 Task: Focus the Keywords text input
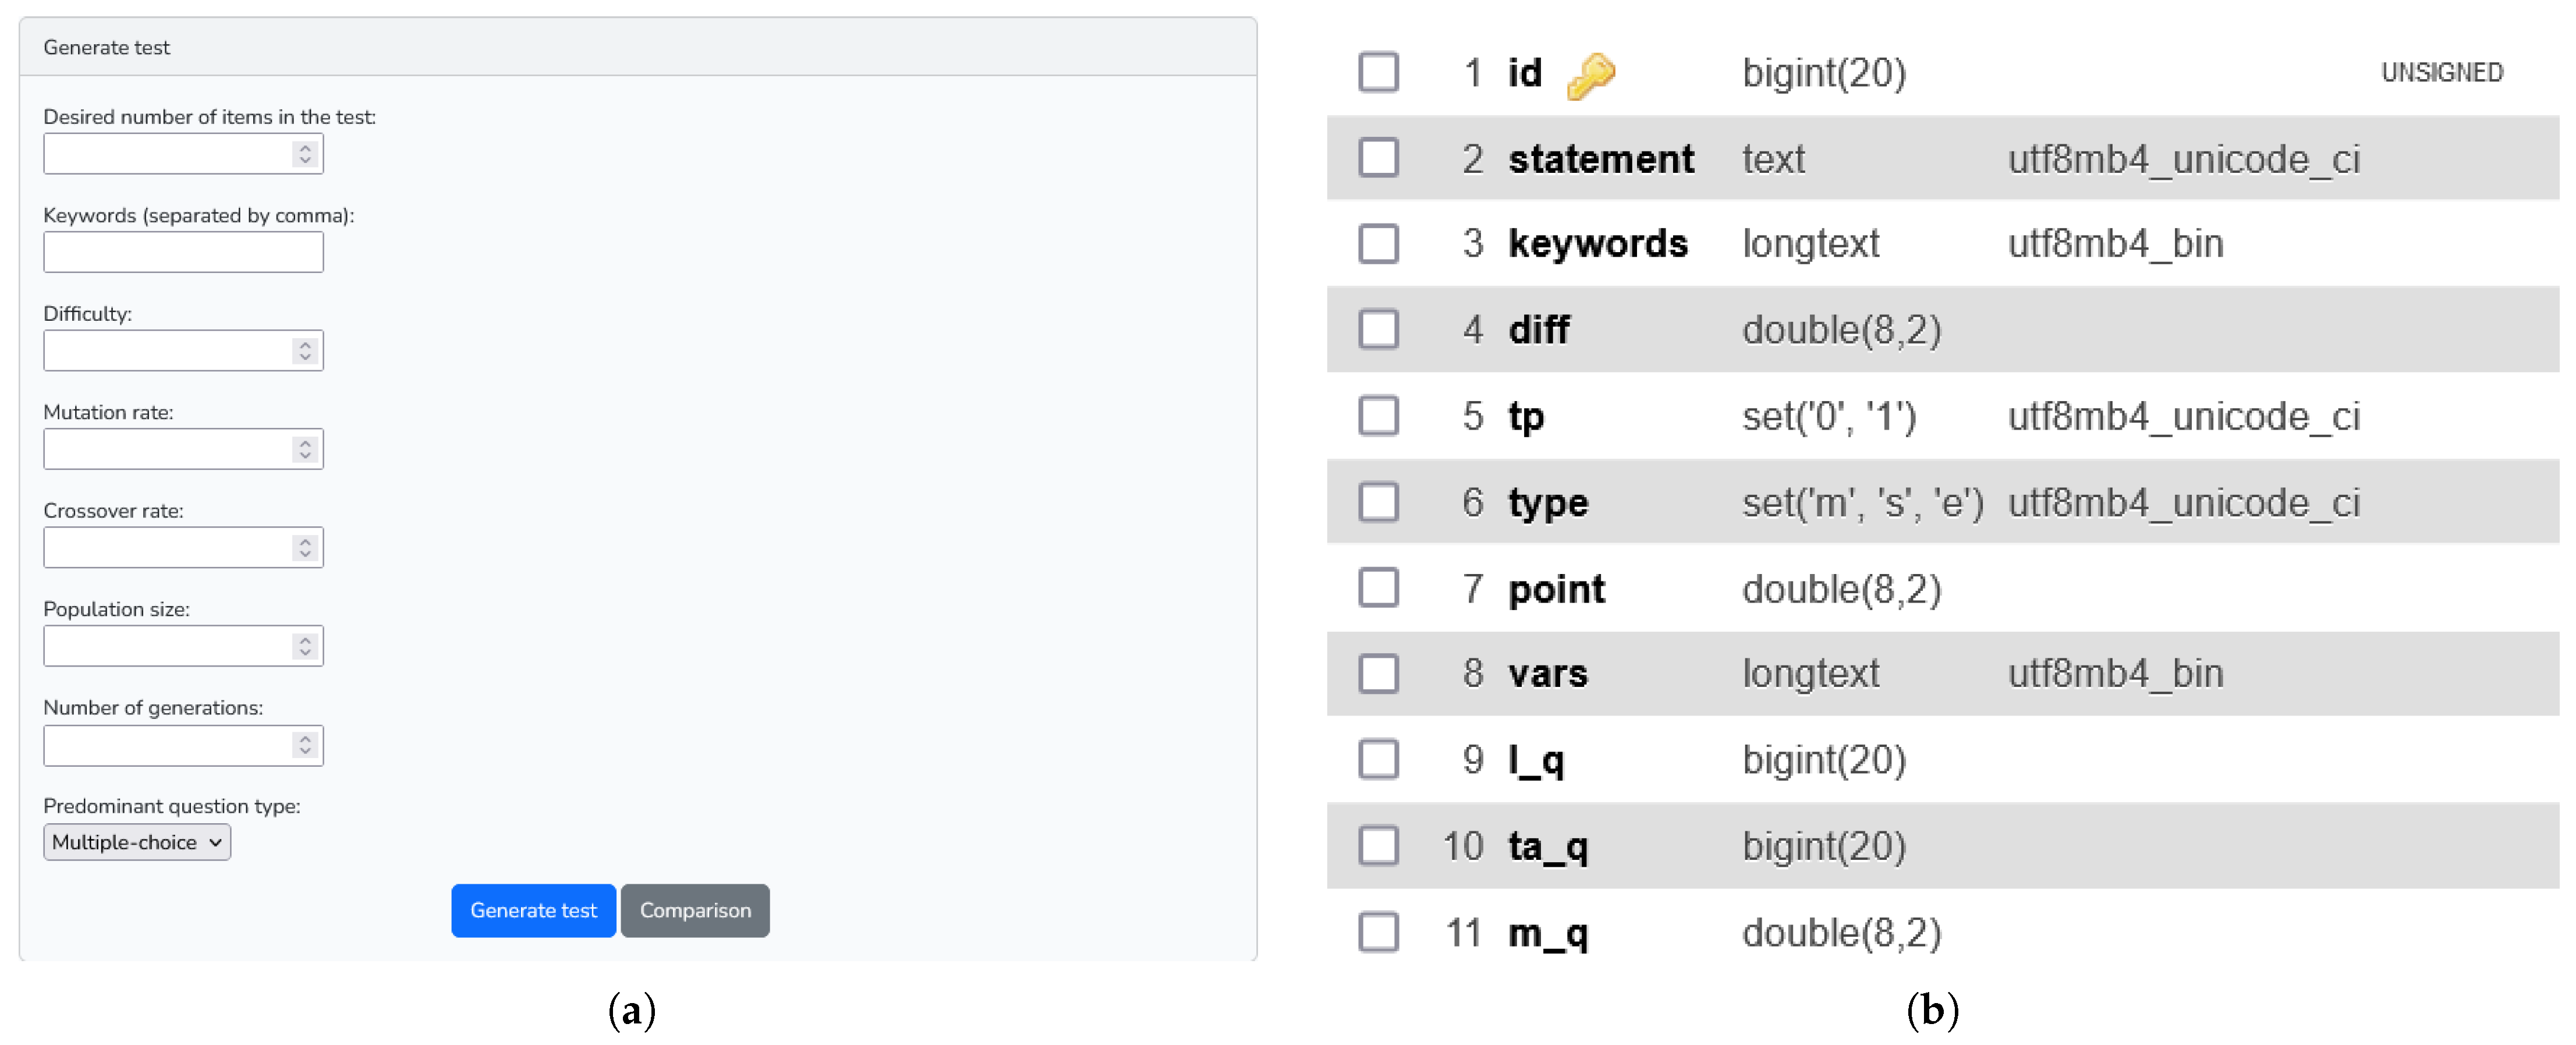coord(183,252)
